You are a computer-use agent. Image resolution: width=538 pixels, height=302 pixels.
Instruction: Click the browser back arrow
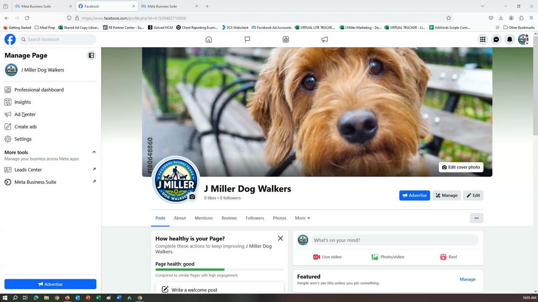coord(7,18)
